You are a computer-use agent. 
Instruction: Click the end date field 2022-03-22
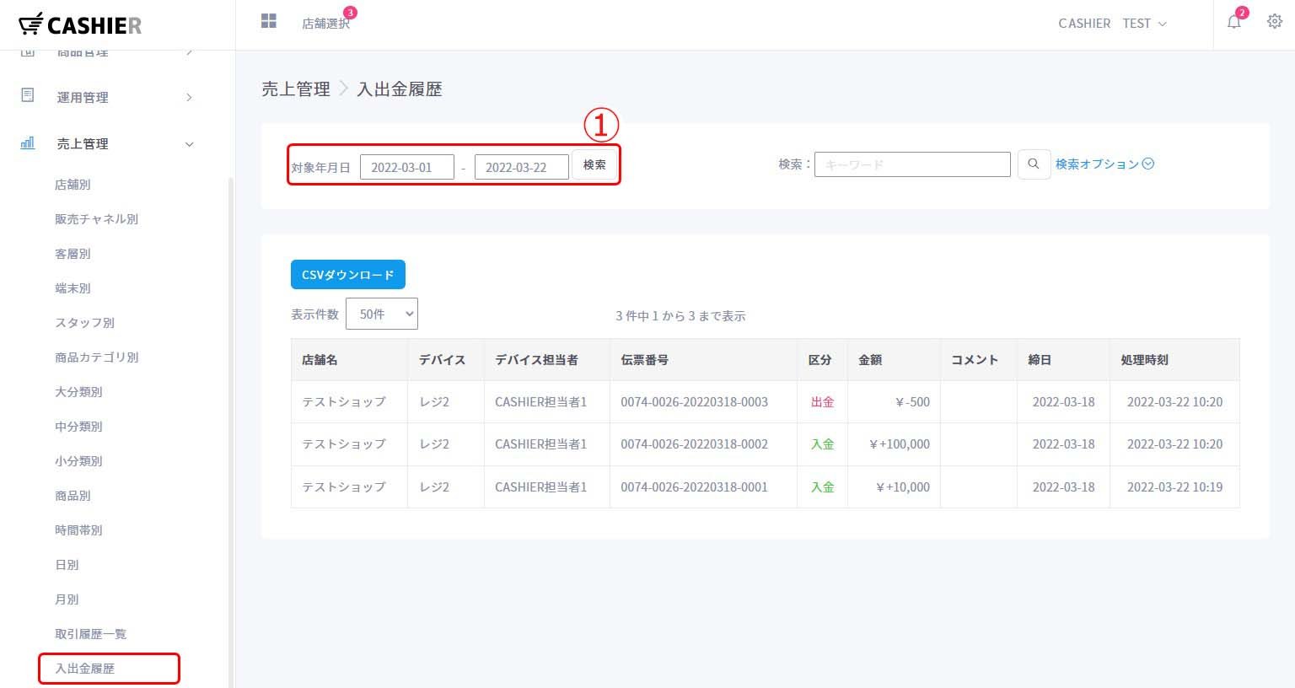[522, 167]
